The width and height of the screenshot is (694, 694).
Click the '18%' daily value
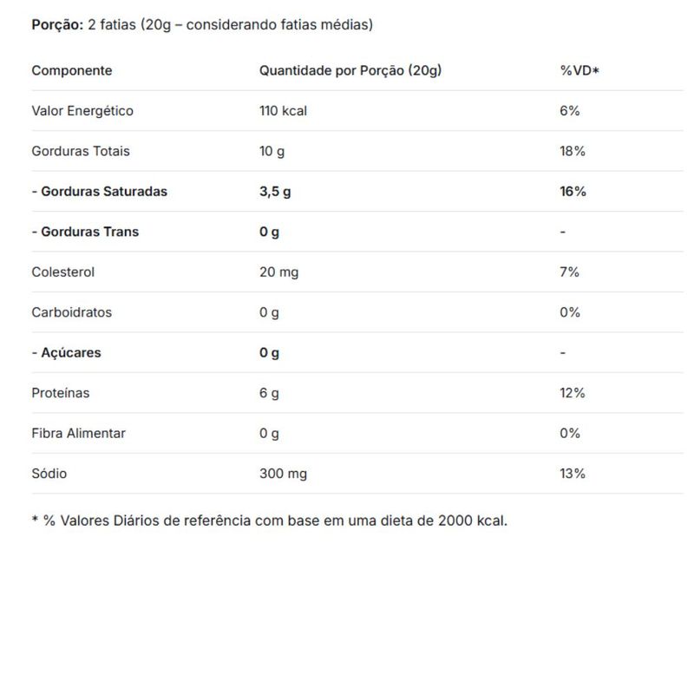[573, 151]
